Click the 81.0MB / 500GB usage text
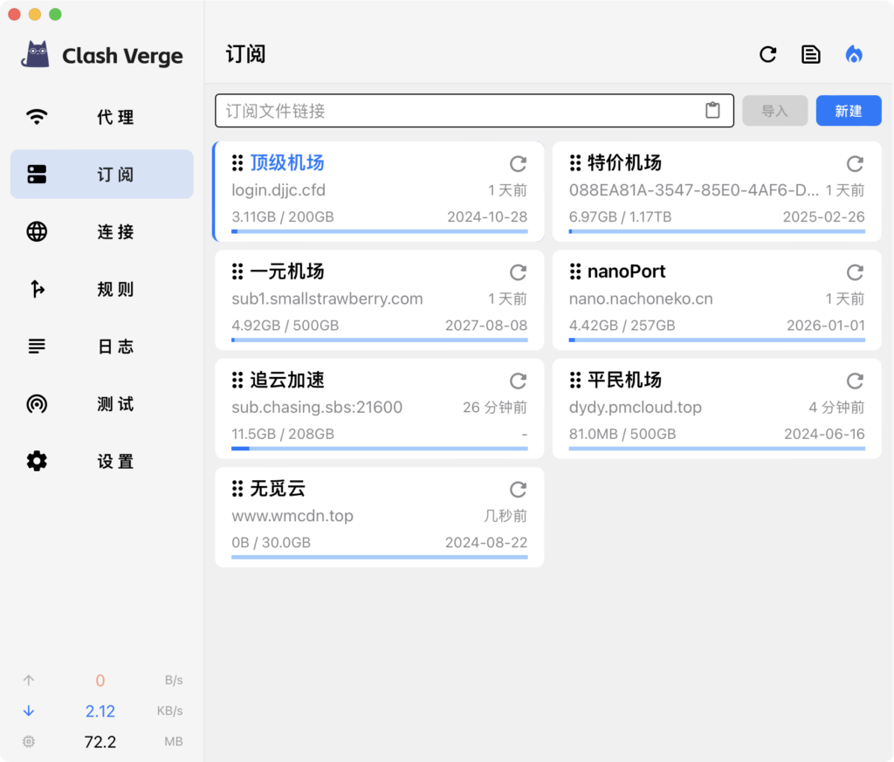The height and width of the screenshot is (762, 894). pyautogui.click(x=622, y=435)
